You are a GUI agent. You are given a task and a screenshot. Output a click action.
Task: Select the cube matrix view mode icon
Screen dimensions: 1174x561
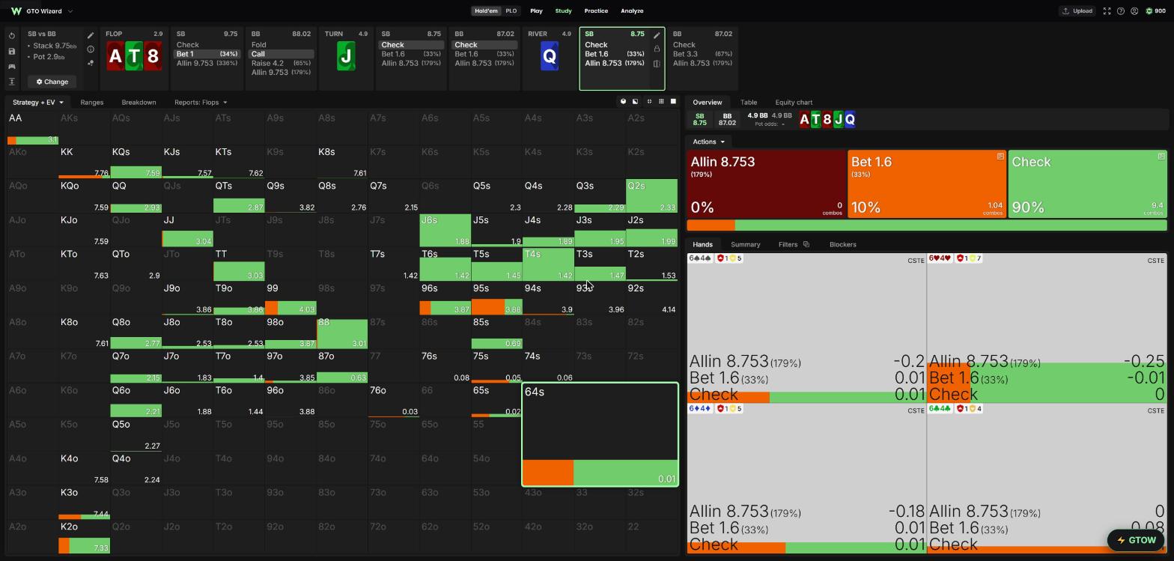point(623,102)
